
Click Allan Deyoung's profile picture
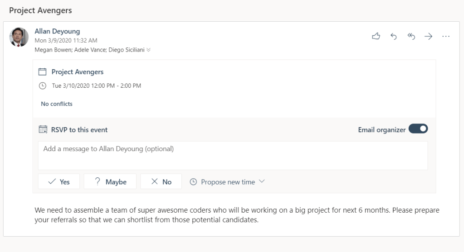19,37
